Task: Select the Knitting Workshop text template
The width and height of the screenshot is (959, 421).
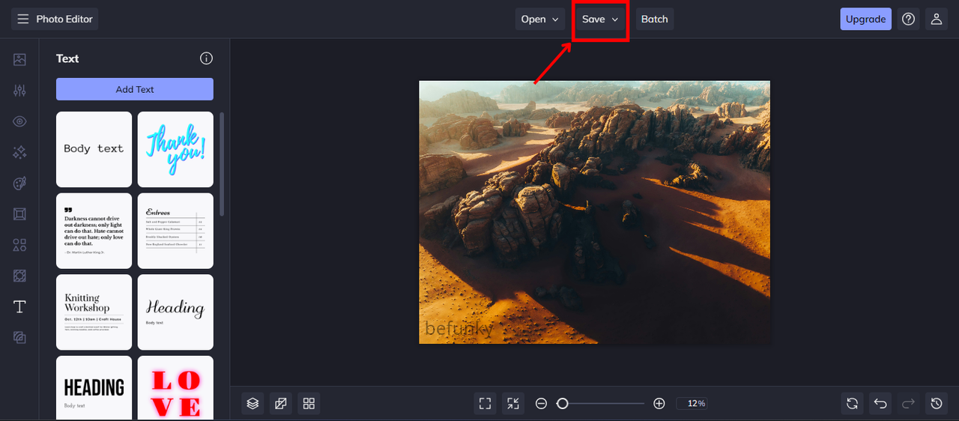Action: [94, 312]
